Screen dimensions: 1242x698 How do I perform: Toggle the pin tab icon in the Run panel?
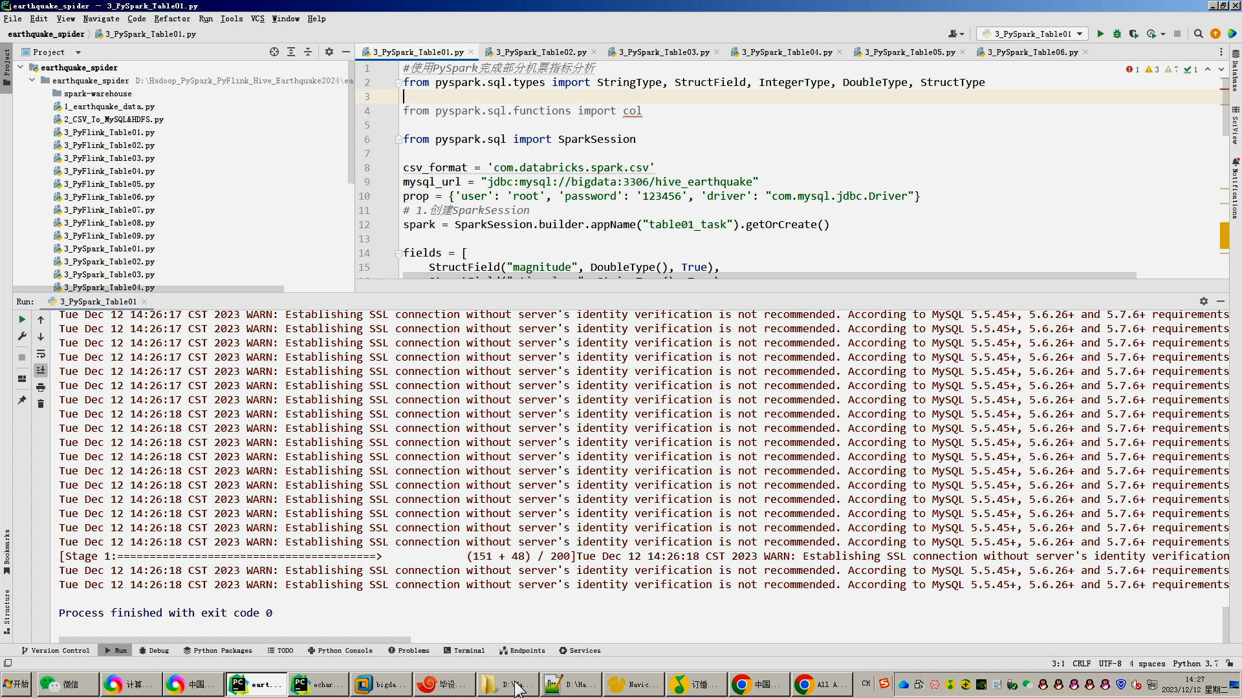(x=22, y=400)
